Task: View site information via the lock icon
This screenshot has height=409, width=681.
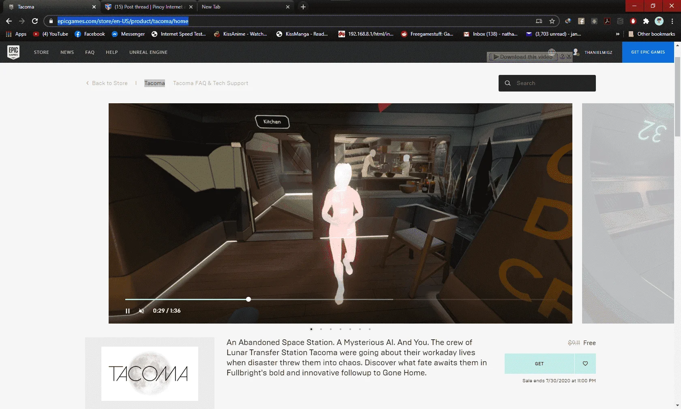Action: pyautogui.click(x=51, y=21)
